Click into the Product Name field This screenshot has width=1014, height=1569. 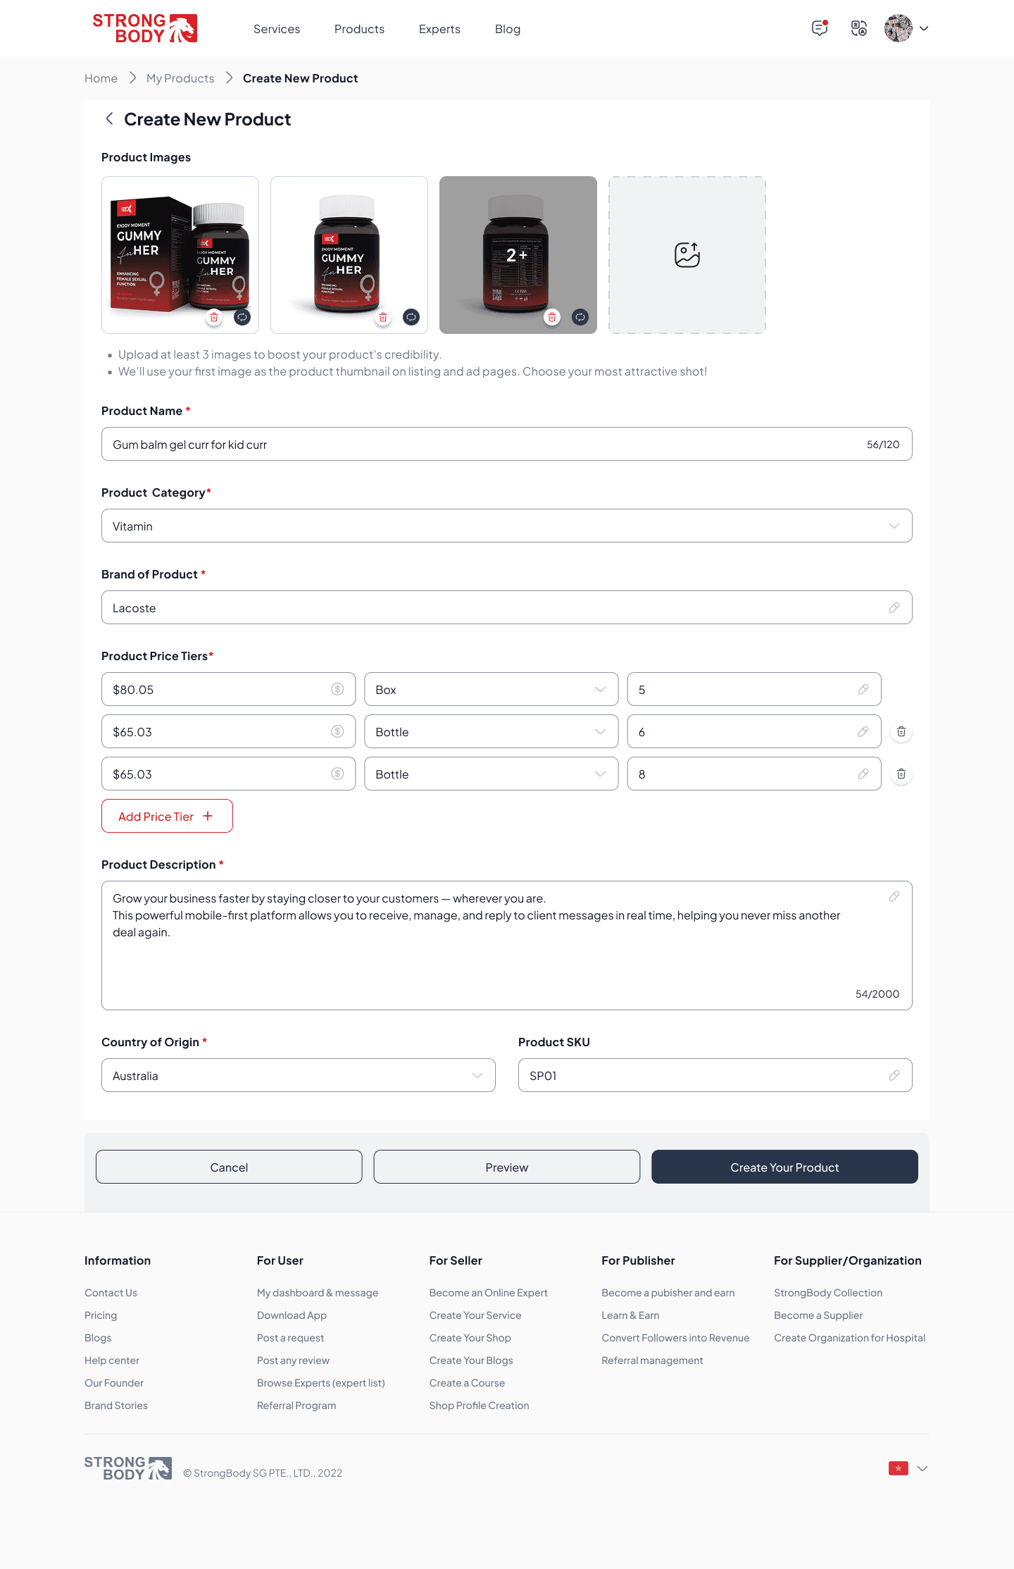click(x=507, y=444)
